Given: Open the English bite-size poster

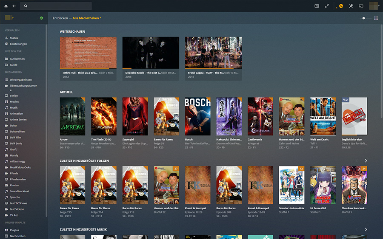Looking at the screenshot, I should (354, 116).
